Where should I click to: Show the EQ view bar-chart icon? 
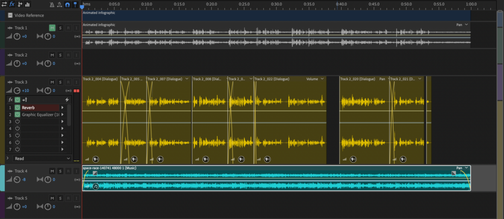27,4
